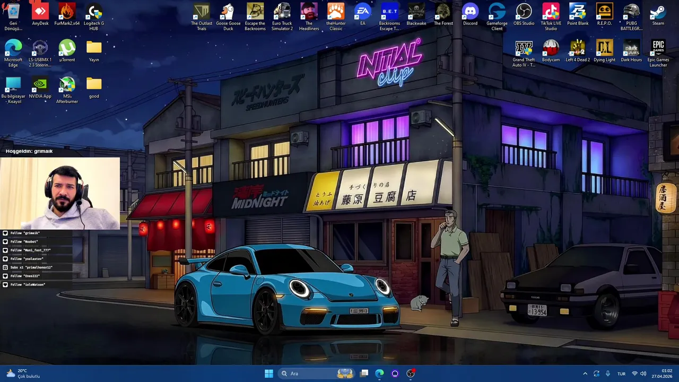Click the sync status tray icon
This screenshot has width=679, height=382.
[x=596, y=374]
